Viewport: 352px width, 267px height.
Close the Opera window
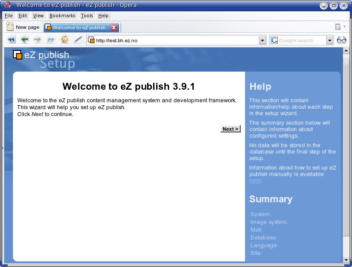(x=343, y=5)
